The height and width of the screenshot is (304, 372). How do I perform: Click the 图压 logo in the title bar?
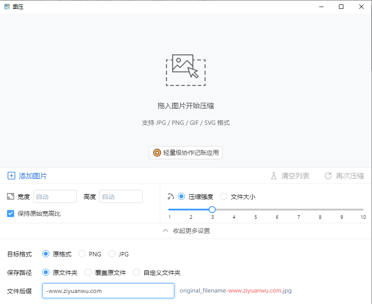click(6, 6)
